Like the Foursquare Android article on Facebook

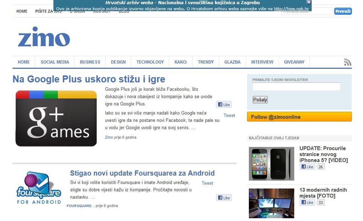pyautogui.click(x=224, y=198)
